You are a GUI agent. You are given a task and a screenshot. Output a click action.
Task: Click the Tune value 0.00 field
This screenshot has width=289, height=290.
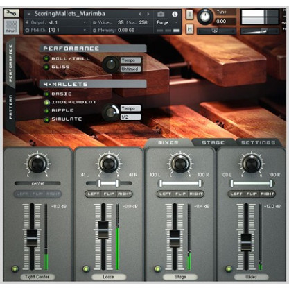pyautogui.click(x=225, y=22)
